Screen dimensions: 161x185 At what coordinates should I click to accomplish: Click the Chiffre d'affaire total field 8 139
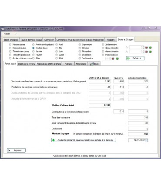[x=100, y=105]
